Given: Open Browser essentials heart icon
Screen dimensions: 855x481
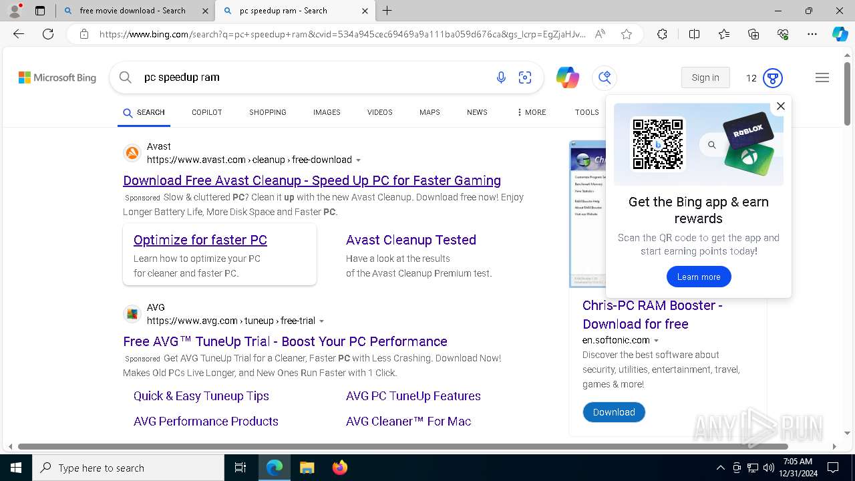Looking at the screenshot, I should coord(783,34).
